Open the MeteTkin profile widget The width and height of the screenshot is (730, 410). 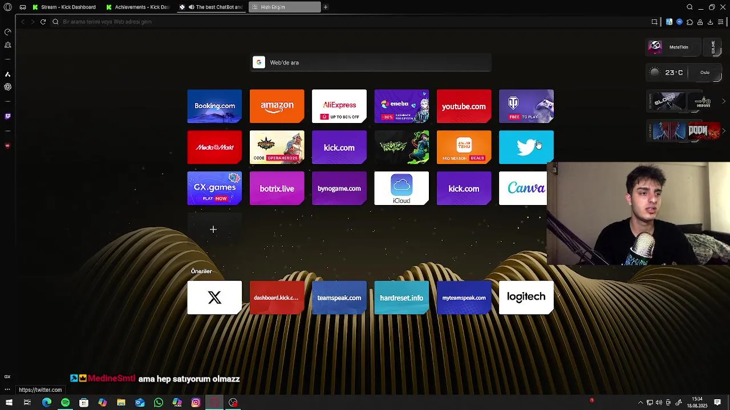pos(674,47)
